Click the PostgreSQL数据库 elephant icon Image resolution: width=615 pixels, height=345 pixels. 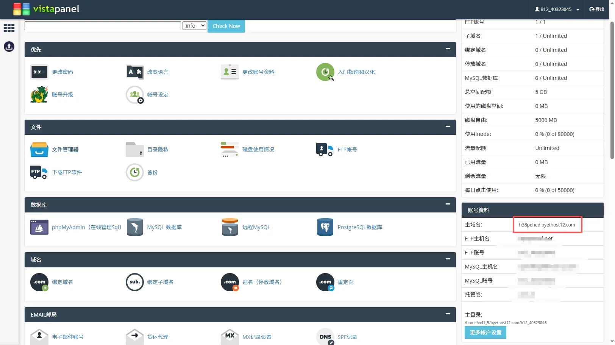[x=325, y=227]
